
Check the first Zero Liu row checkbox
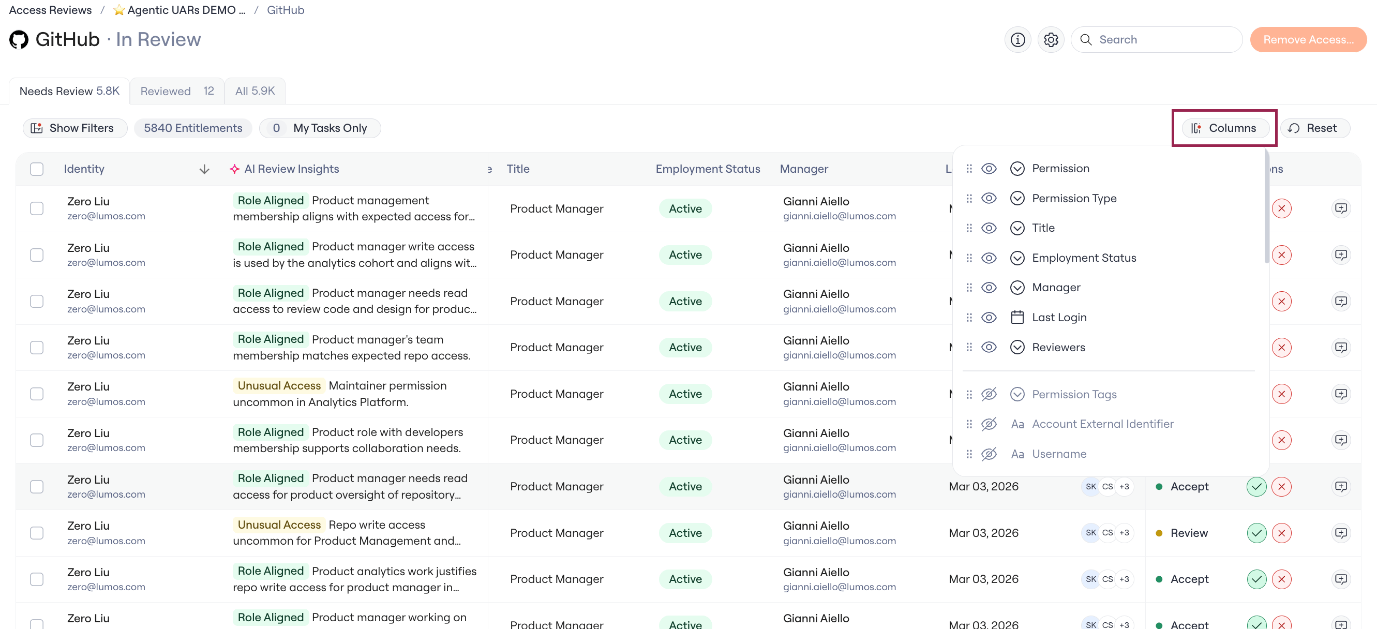[x=37, y=208]
